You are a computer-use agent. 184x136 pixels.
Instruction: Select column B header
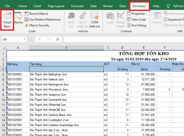(66, 48)
